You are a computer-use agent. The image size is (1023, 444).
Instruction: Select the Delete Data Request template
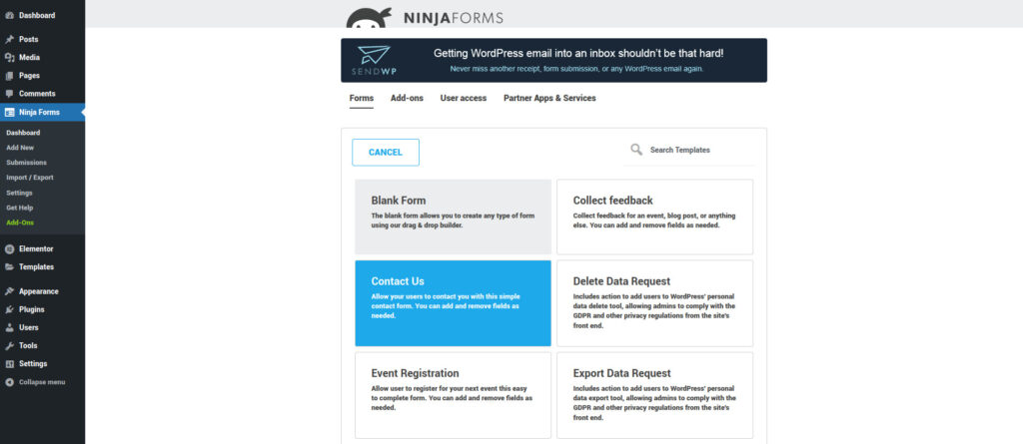(655, 303)
